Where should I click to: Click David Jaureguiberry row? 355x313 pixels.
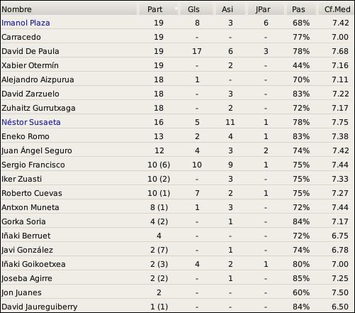click(177, 307)
